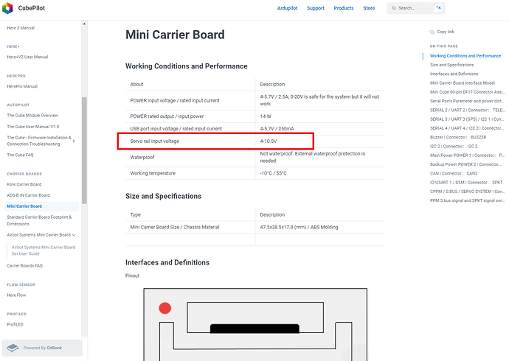Jump to Mini Carrier Board Interface Model
The height and width of the screenshot is (361, 509).
point(463,83)
